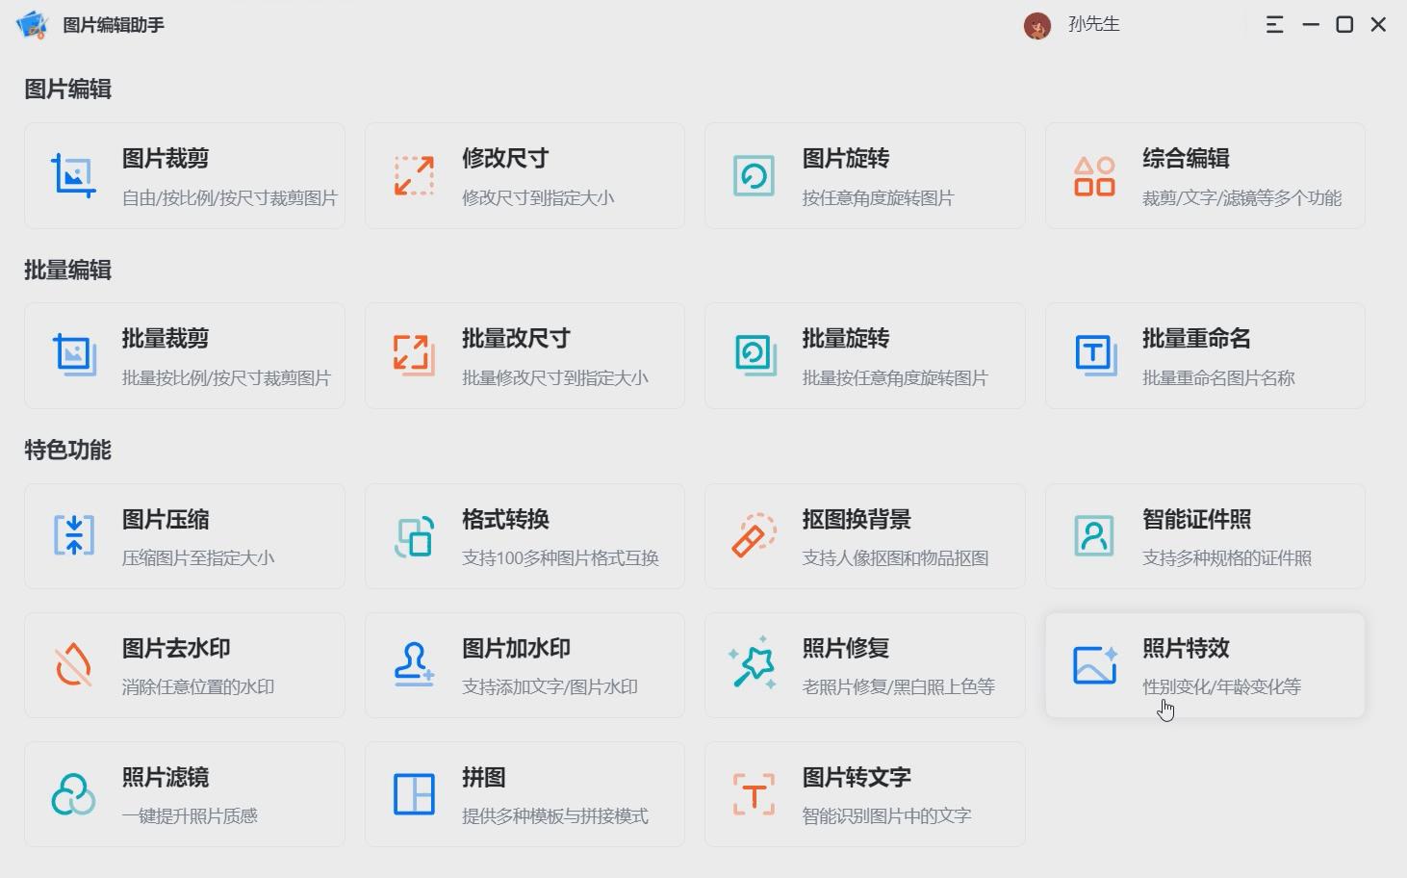Open the 格式转换 format conversion icon
The height and width of the screenshot is (878, 1407).
coord(414,535)
